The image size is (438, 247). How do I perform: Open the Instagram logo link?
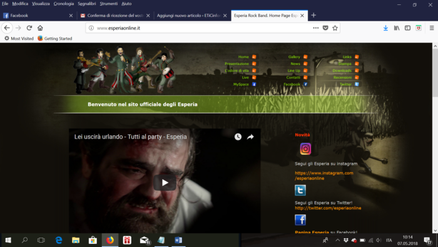[x=305, y=149]
